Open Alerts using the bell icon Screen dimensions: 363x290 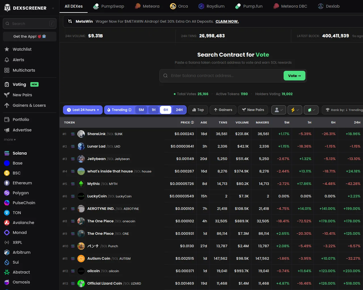tap(7, 60)
